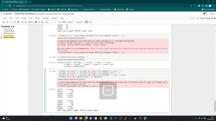Click the Python 3 kernel name

pyautogui.click(x=207, y=18)
